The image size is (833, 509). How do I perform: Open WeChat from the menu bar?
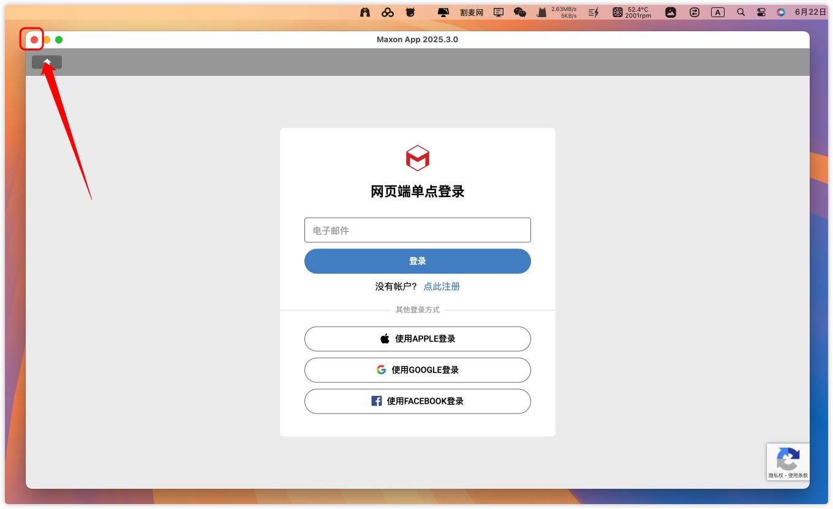click(x=519, y=12)
